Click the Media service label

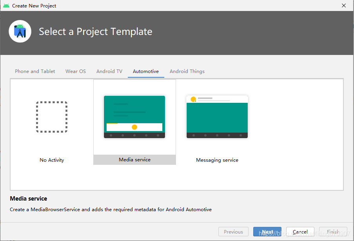coord(134,160)
